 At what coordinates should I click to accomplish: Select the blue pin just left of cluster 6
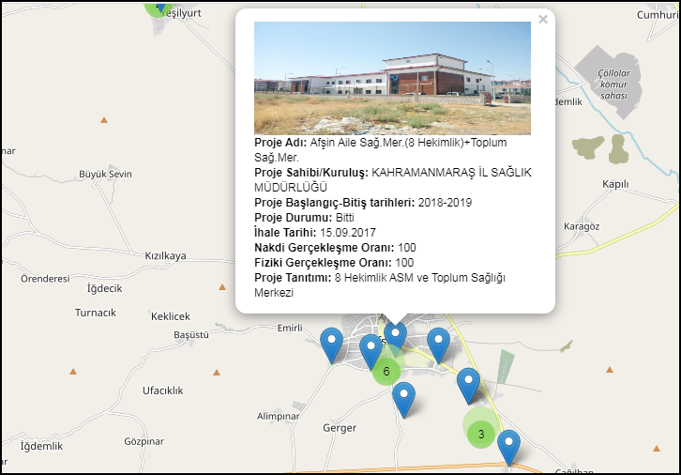[x=371, y=352]
